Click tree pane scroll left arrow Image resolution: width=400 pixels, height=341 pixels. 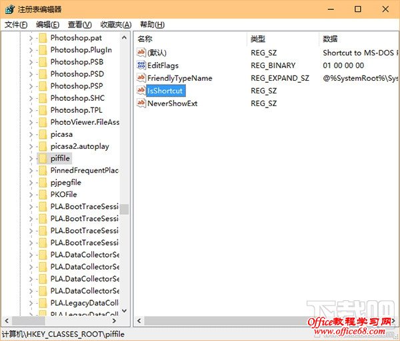click(7, 320)
